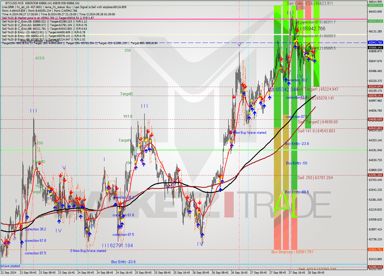Select the 'Sell %20 @ Entry -50' line

click(x=43, y=36)
